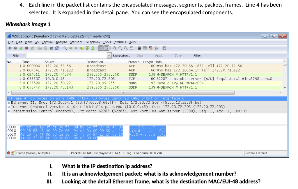Toggle the Frame info expert indicator
Image resolution: width=298 pixels, height=189 pixels.
click(9, 153)
